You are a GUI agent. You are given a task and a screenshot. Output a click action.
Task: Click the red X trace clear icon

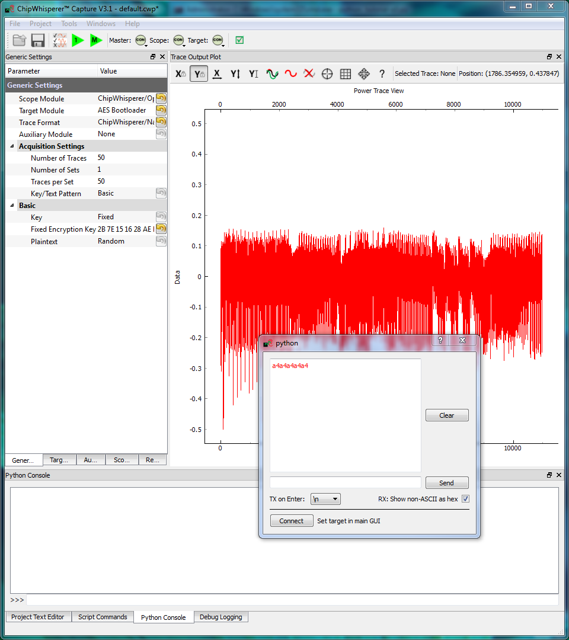(308, 74)
